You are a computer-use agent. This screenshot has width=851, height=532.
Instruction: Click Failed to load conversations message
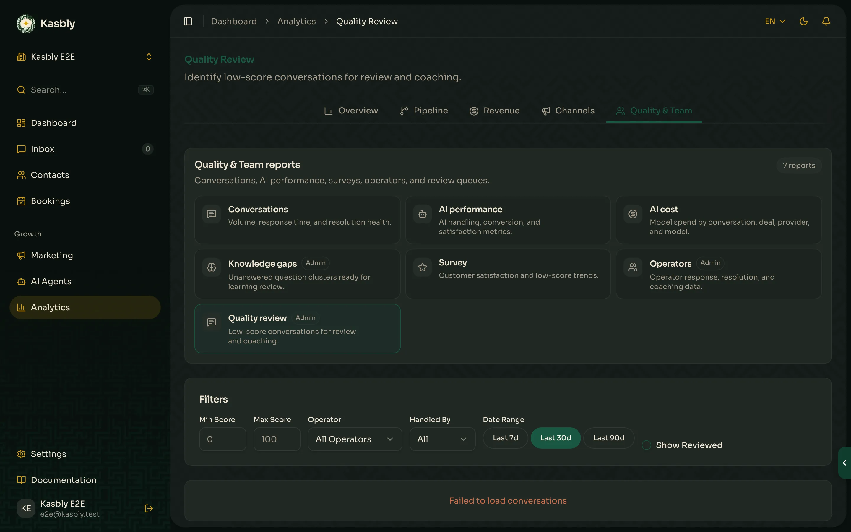click(508, 501)
